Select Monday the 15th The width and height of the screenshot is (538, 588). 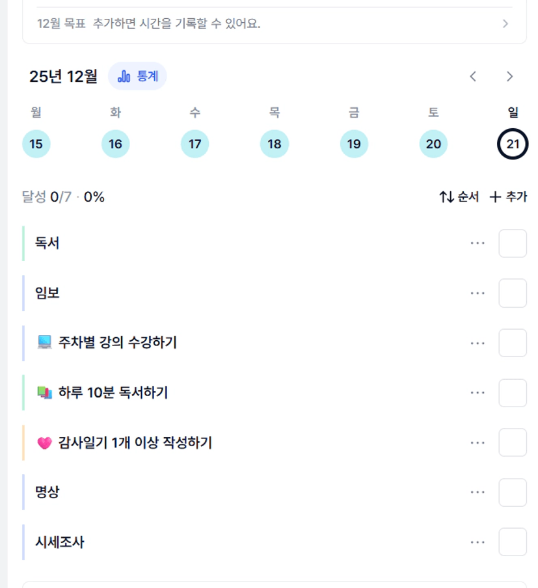click(36, 144)
